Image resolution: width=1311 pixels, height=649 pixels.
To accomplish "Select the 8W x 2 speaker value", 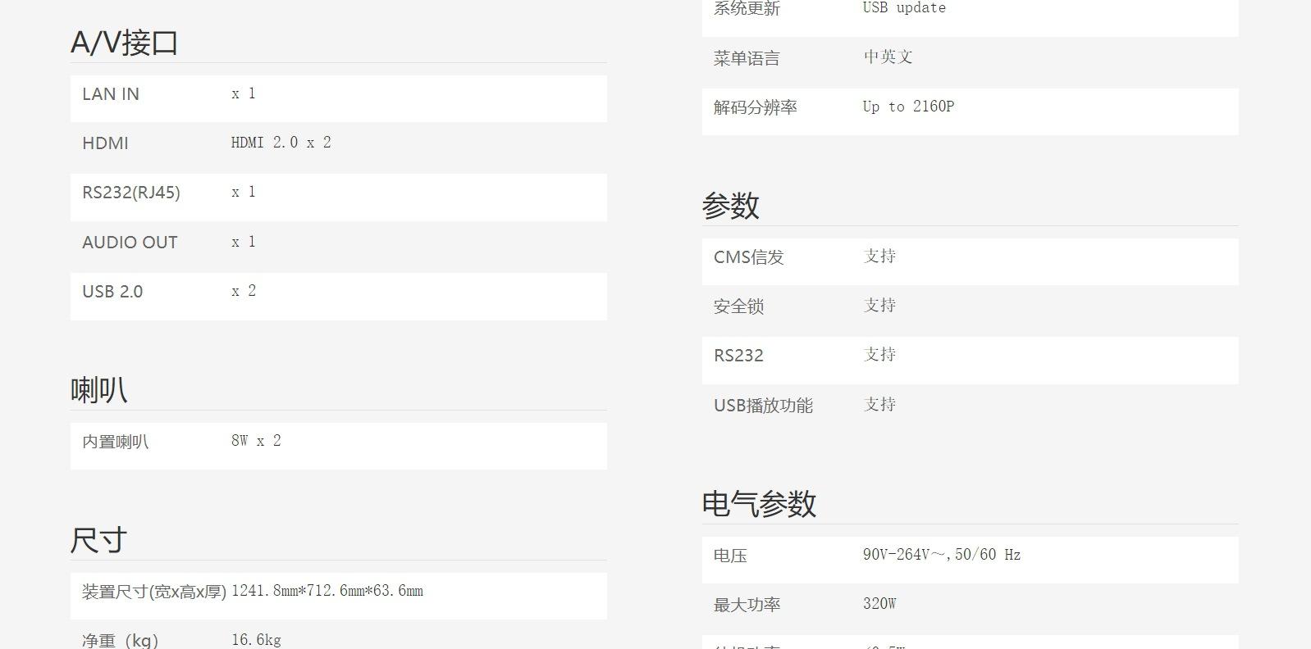I will click(x=256, y=441).
